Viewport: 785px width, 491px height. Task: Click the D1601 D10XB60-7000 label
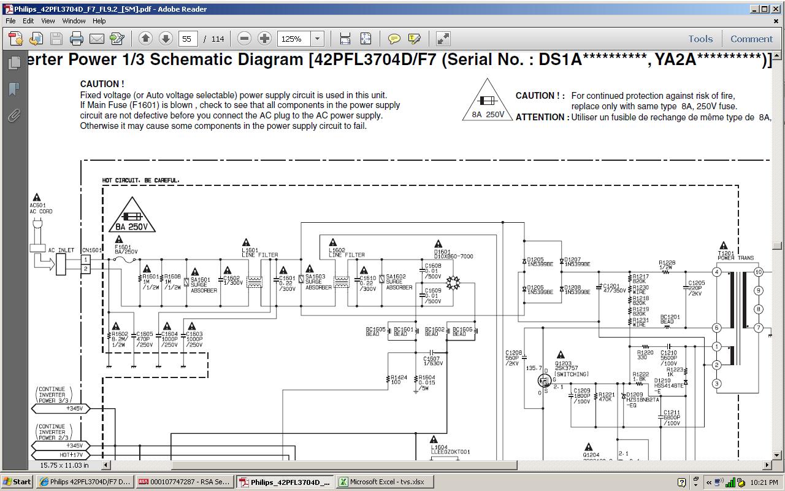tap(453, 253)
